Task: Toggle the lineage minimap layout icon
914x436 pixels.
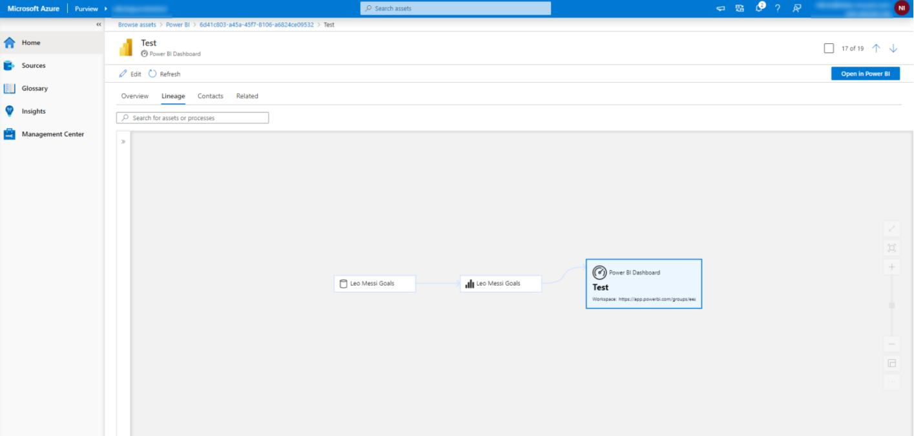Action: point(891,364)
